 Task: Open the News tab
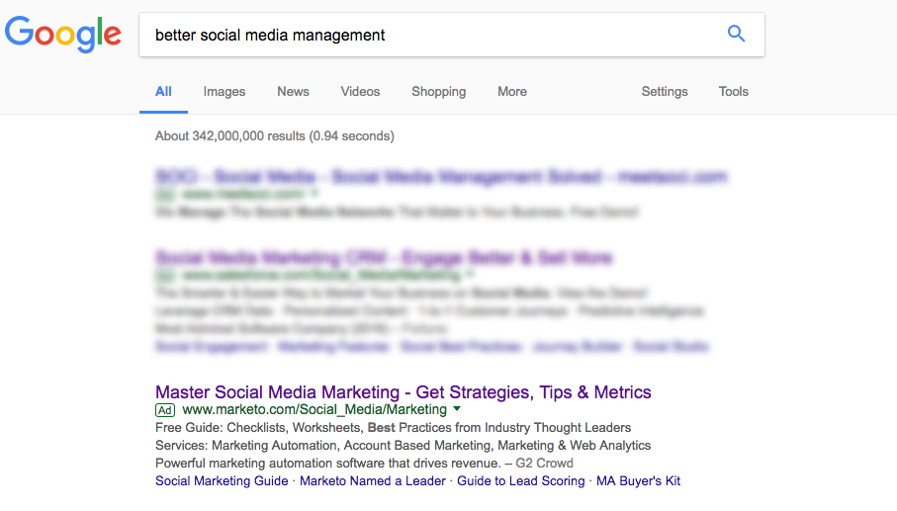tap(293, 92)
